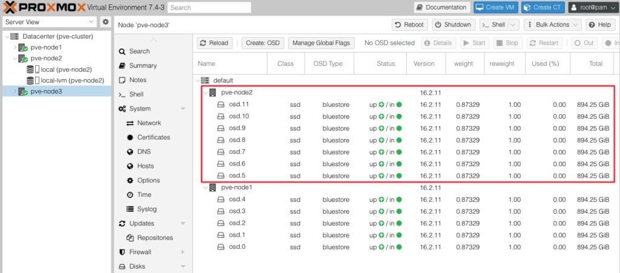
Task: Open the Help button
Action: click(x=600, y=24)
